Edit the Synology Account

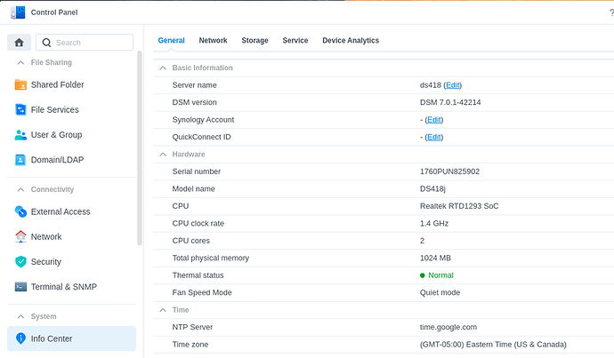pyautogui.click(x=434, y=120)
